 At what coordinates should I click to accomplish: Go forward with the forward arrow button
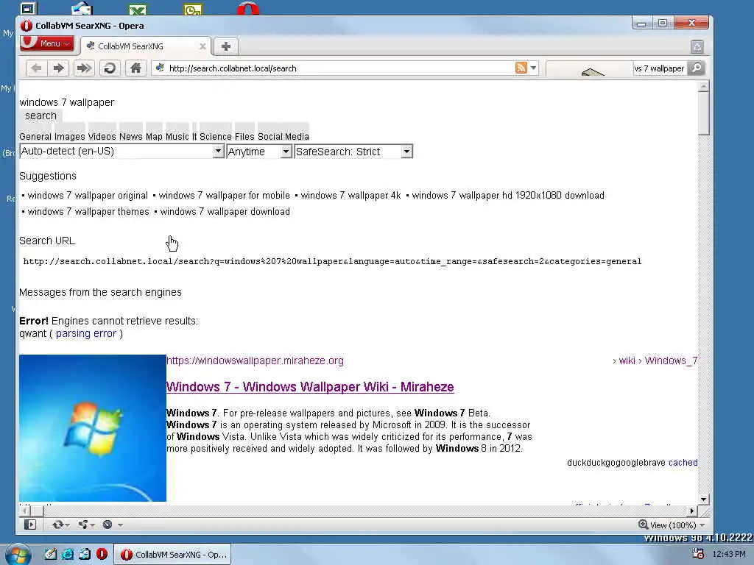pos(58,68)
